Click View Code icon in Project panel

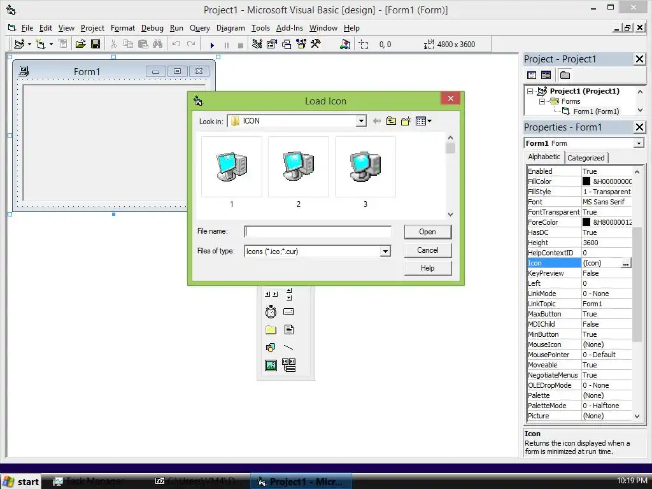point(532,75)
